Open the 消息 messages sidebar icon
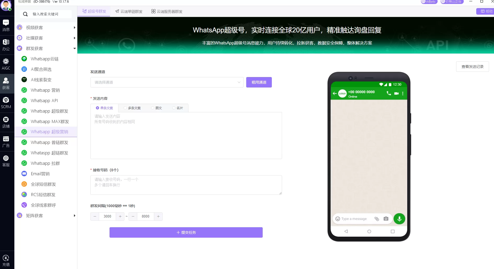 (x=6, y=25)
